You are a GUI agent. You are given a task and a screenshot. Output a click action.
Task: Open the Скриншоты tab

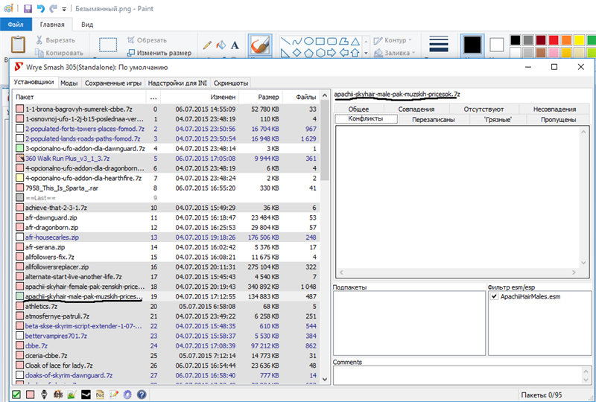pos(231,83)
